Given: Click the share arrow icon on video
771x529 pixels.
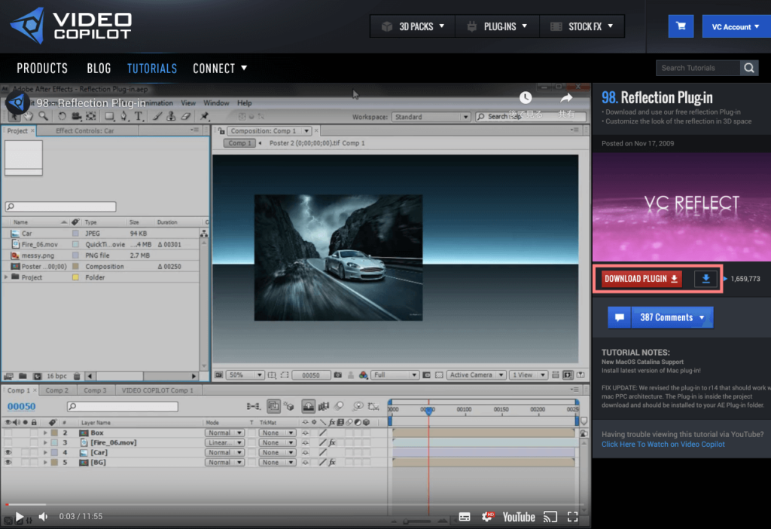Looking at the screenshot, I should [566, 98].
